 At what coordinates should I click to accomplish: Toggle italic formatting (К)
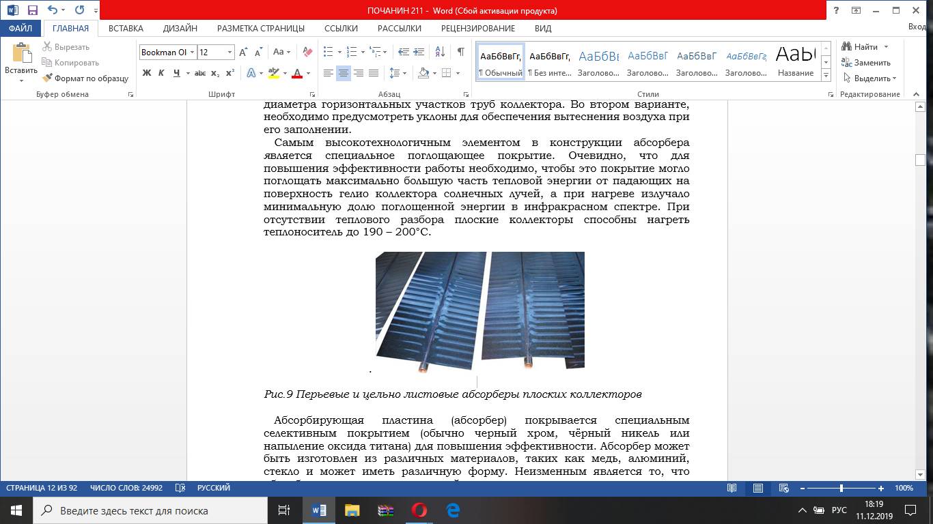[163, 73]
